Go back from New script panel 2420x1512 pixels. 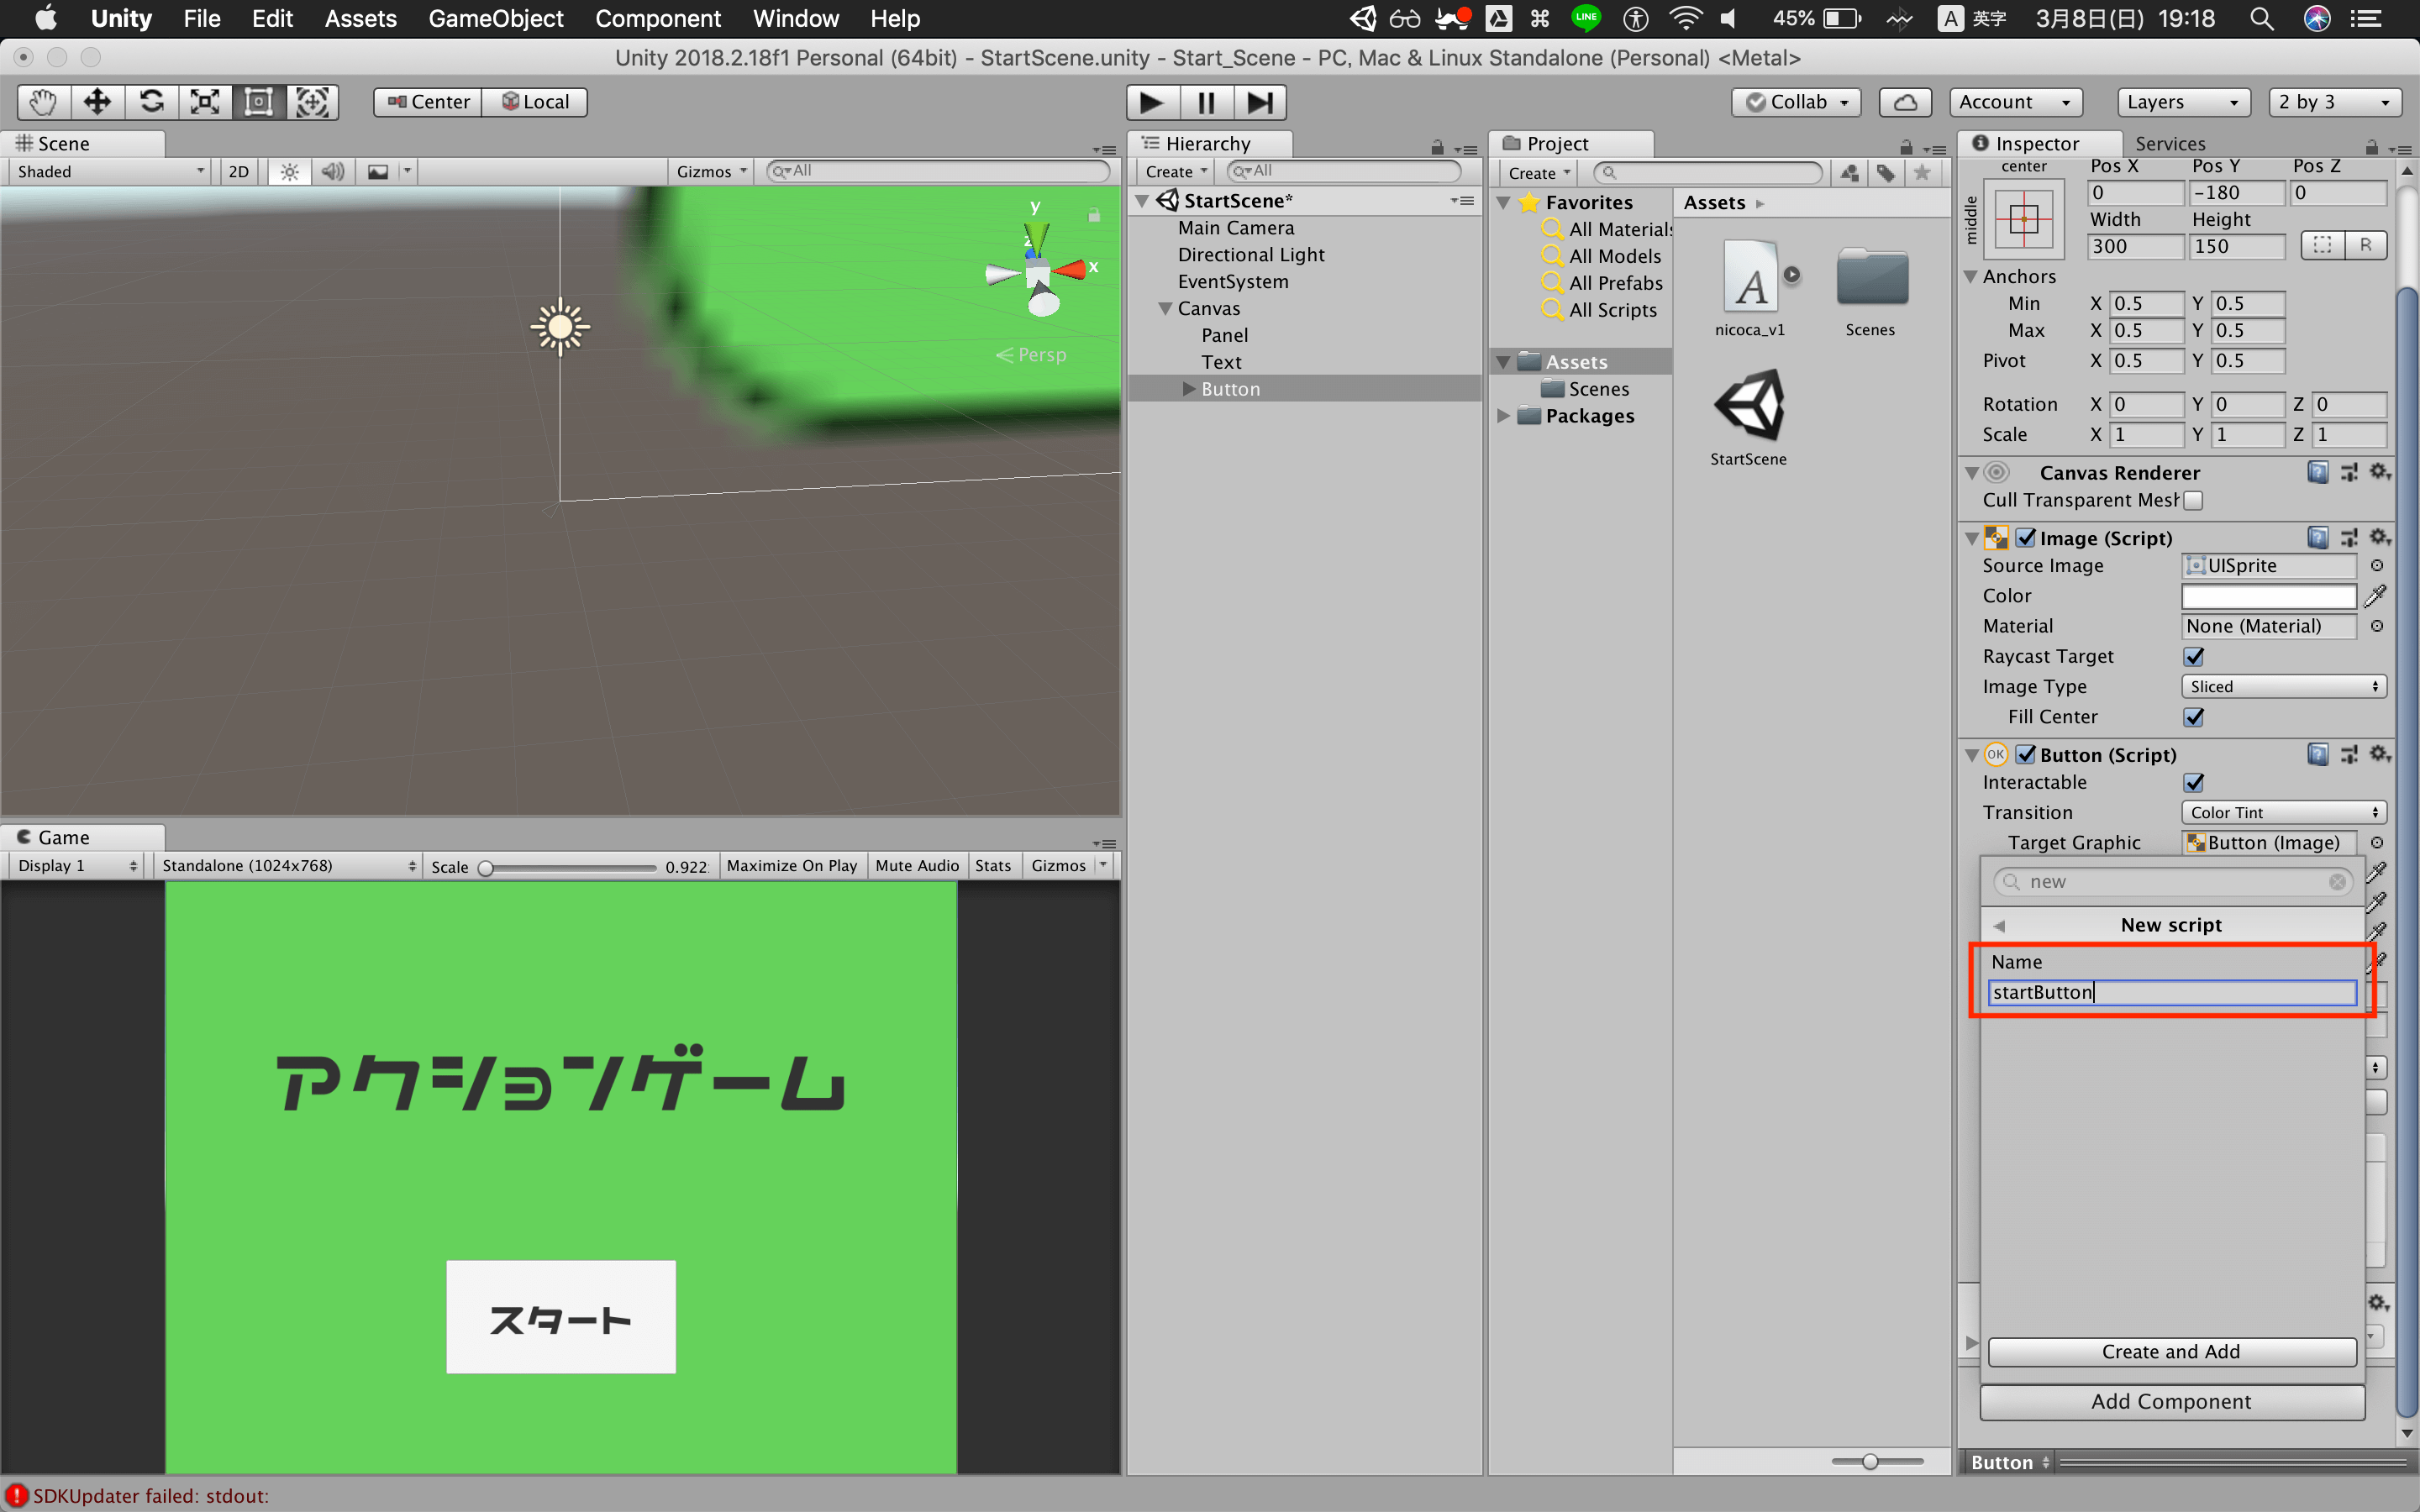[x=1999, y=926]
